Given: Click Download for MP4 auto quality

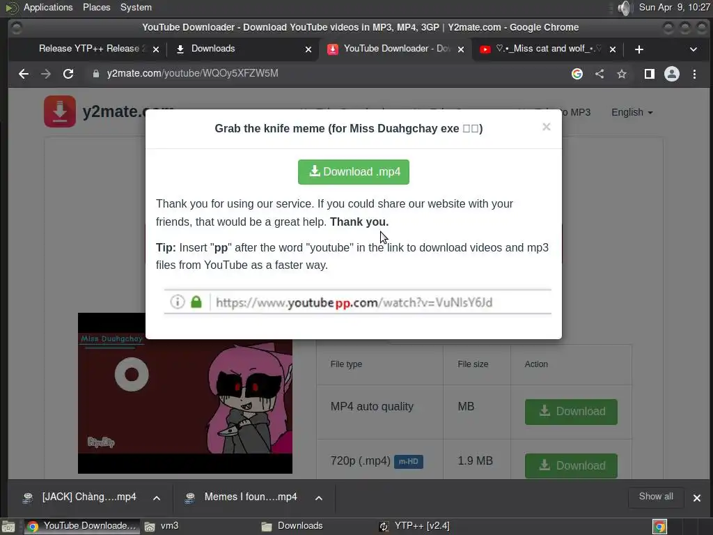Looking at the screenshot, I should pyautogui.click(x=571, y=412).
